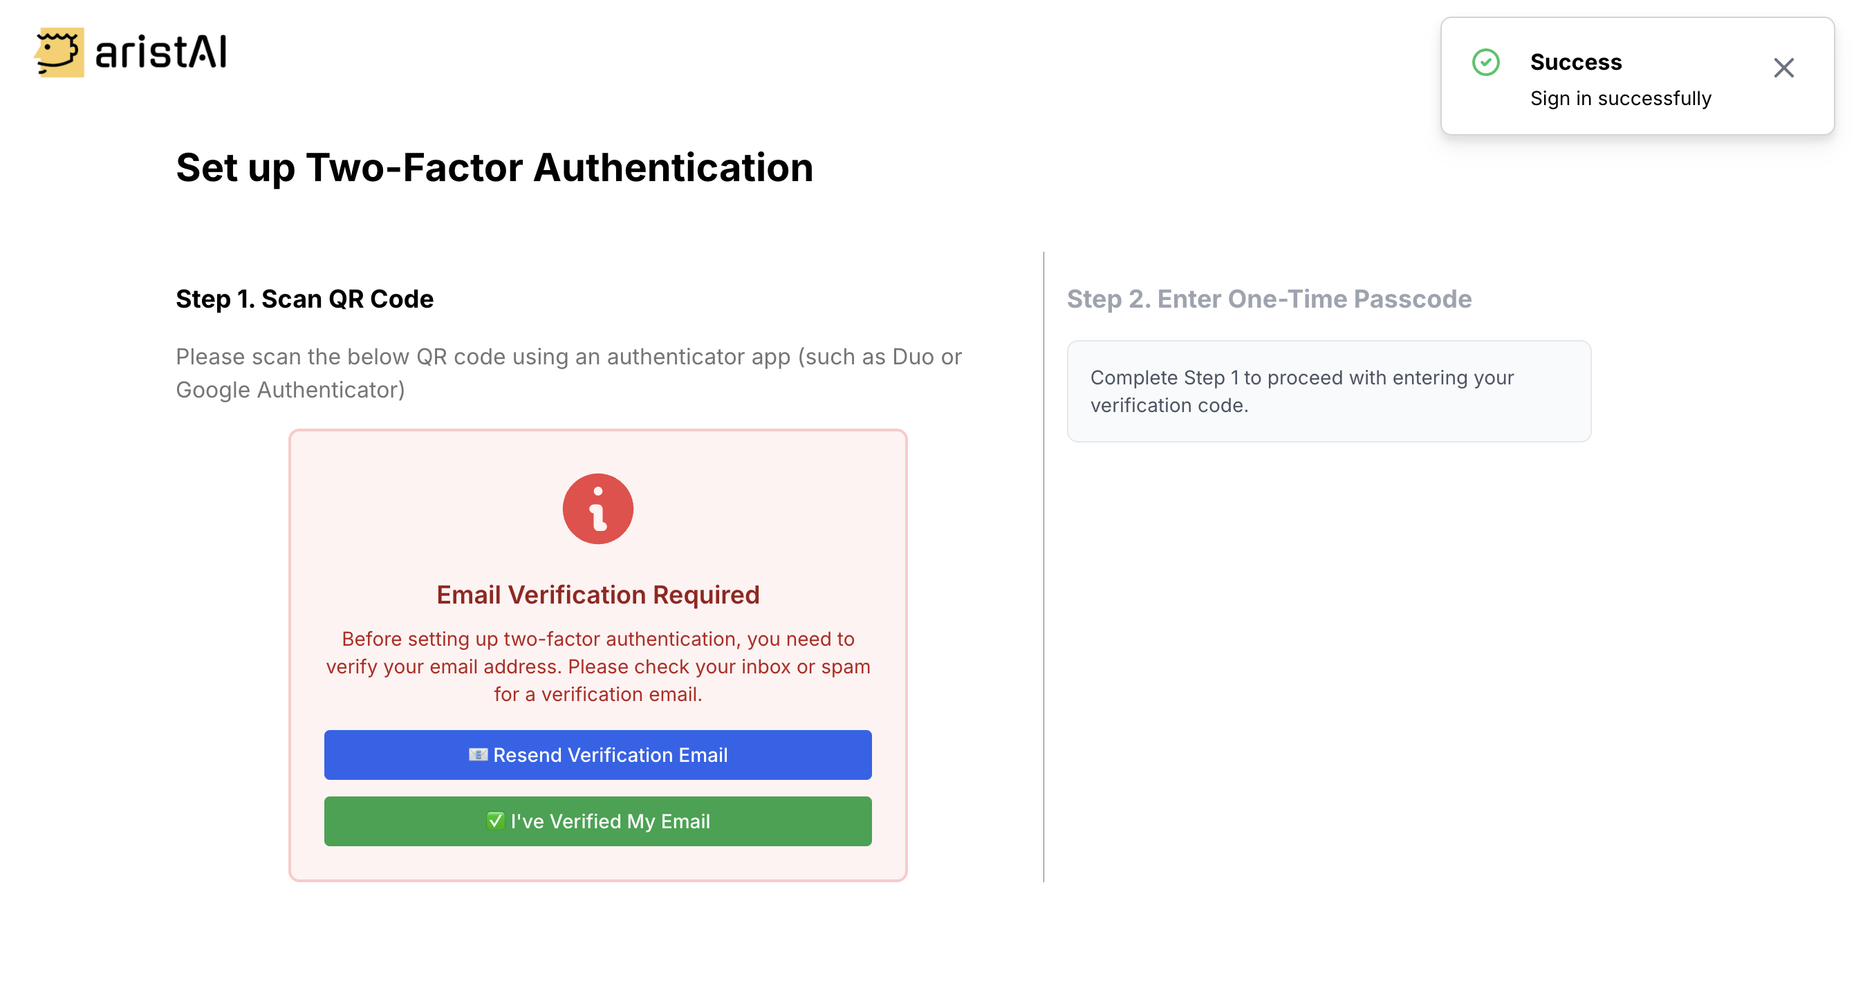Click I've Verified My Email
This screenshot has height=1008, width=1874.
[598, 821]
